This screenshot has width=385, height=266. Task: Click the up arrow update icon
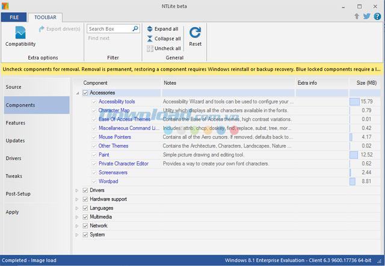pos(357,16)
